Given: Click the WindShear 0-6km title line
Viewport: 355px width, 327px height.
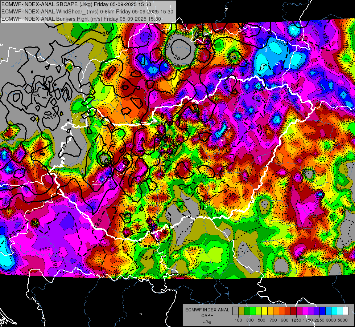Looking at the screenshot, I should click(x=87, y=12).
